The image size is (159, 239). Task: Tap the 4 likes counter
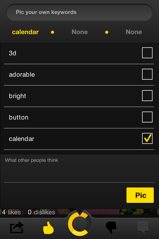click(x=12, y=212)
